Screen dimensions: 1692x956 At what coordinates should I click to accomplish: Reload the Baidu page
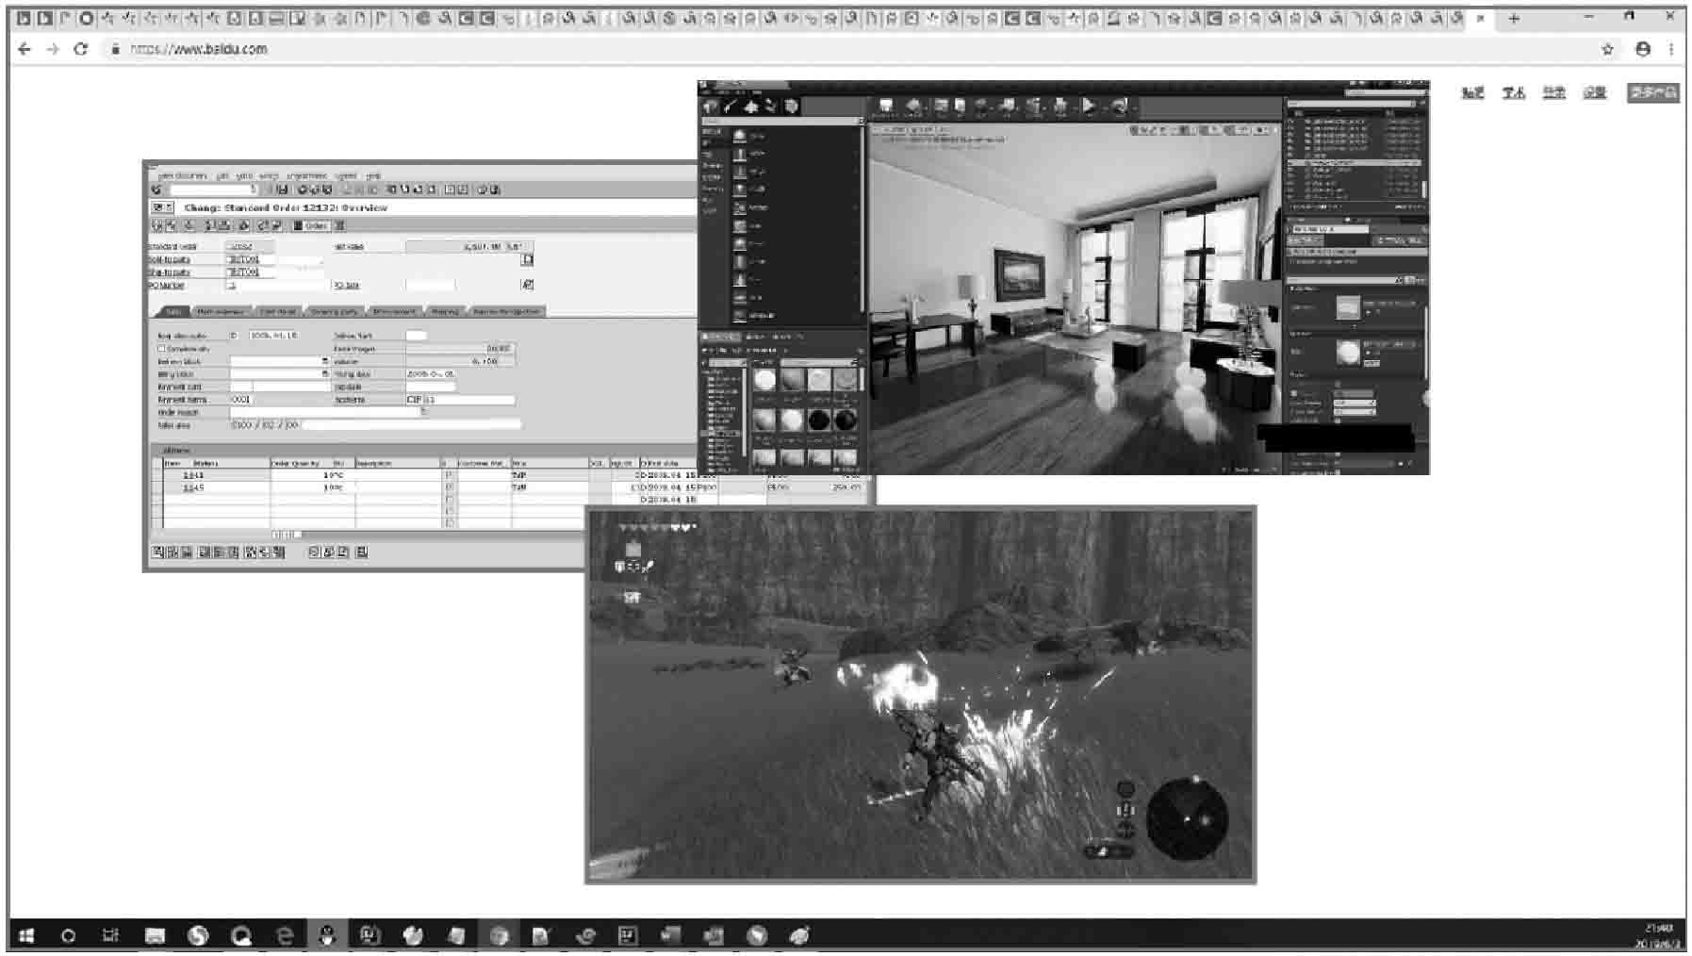[x=81, y=49]
